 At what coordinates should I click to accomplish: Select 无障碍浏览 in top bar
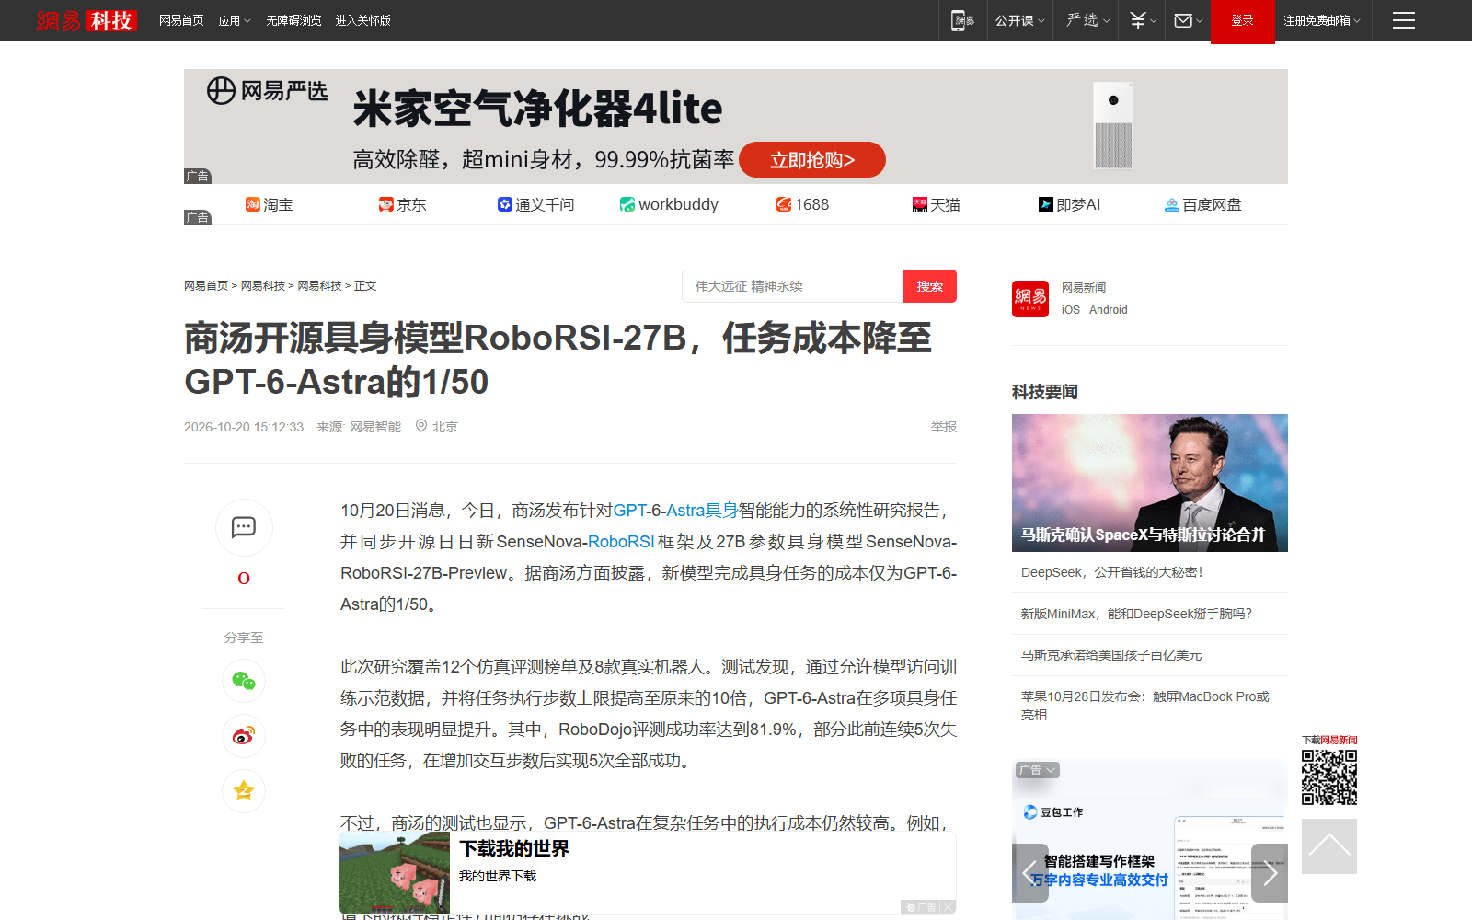coord(293,20)
